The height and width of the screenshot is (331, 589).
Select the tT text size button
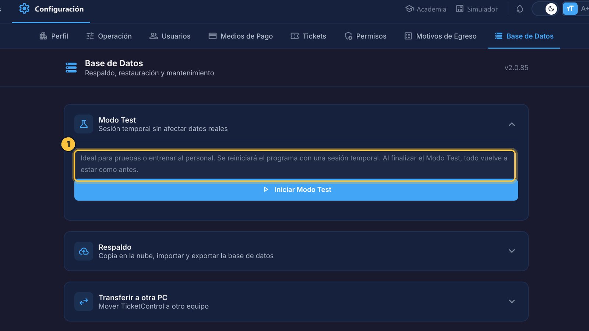pos(570,9)
